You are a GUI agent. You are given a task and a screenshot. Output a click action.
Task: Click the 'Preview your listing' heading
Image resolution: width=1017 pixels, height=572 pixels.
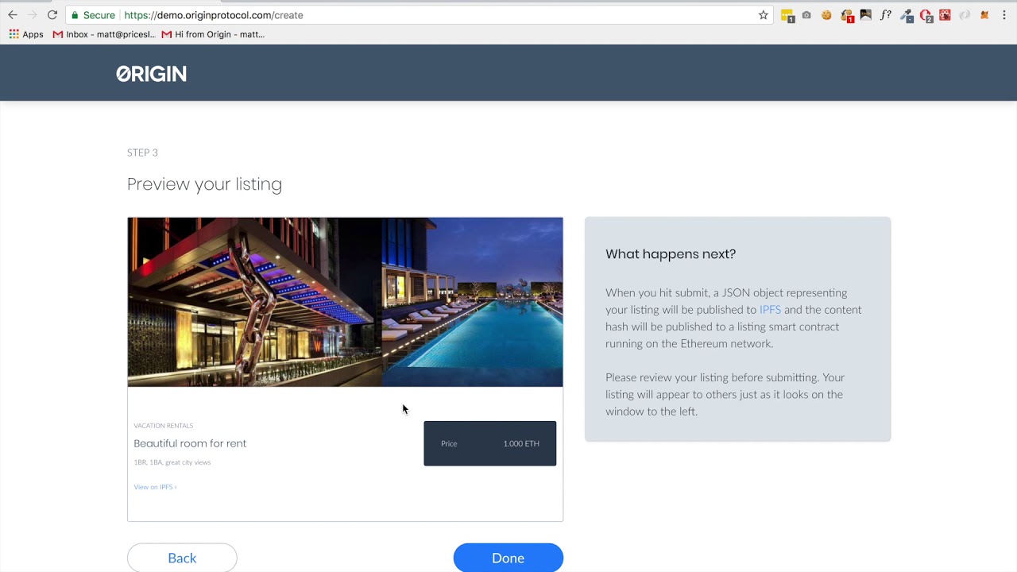click(x=204, y=184)
